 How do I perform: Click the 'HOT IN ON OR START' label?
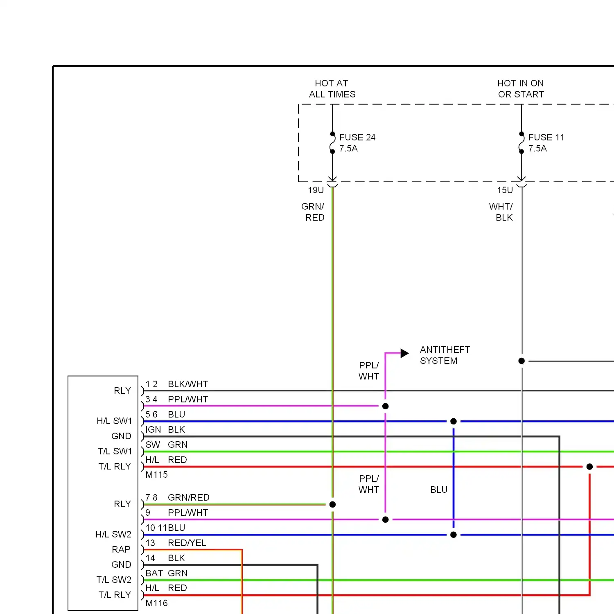point(521,89)
